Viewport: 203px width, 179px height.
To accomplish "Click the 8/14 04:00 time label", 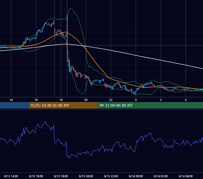I will click(x=186, y=176).
